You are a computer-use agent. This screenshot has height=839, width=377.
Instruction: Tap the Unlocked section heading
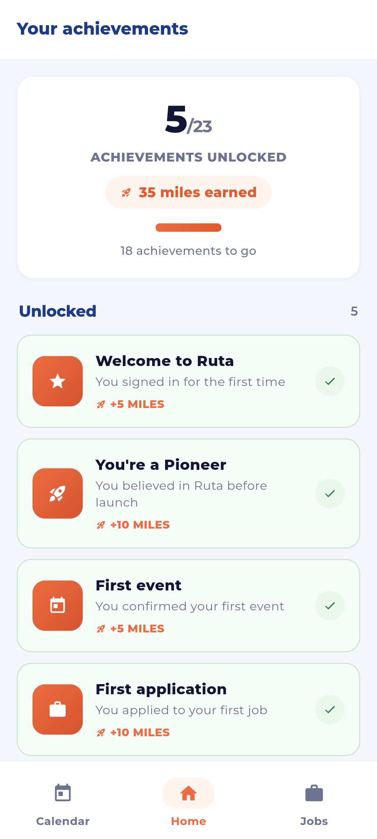pos(58,311)
